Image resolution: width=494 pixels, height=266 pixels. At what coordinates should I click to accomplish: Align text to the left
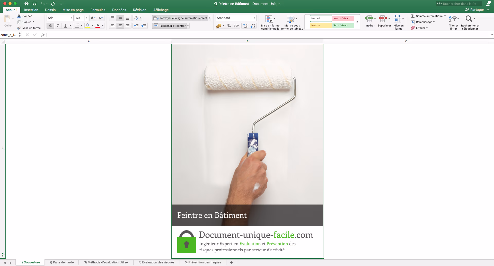113,26
